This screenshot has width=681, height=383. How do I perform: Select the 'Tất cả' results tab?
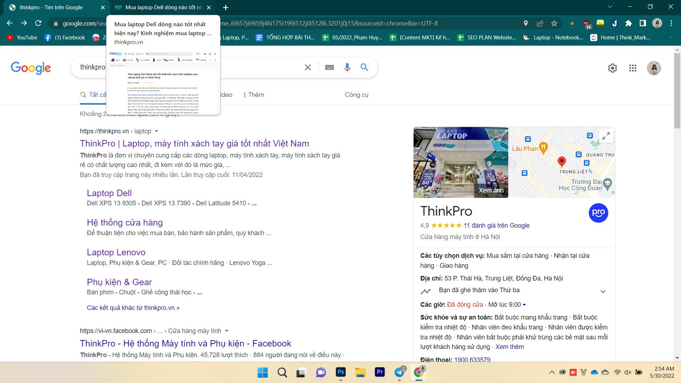[93, 95]
